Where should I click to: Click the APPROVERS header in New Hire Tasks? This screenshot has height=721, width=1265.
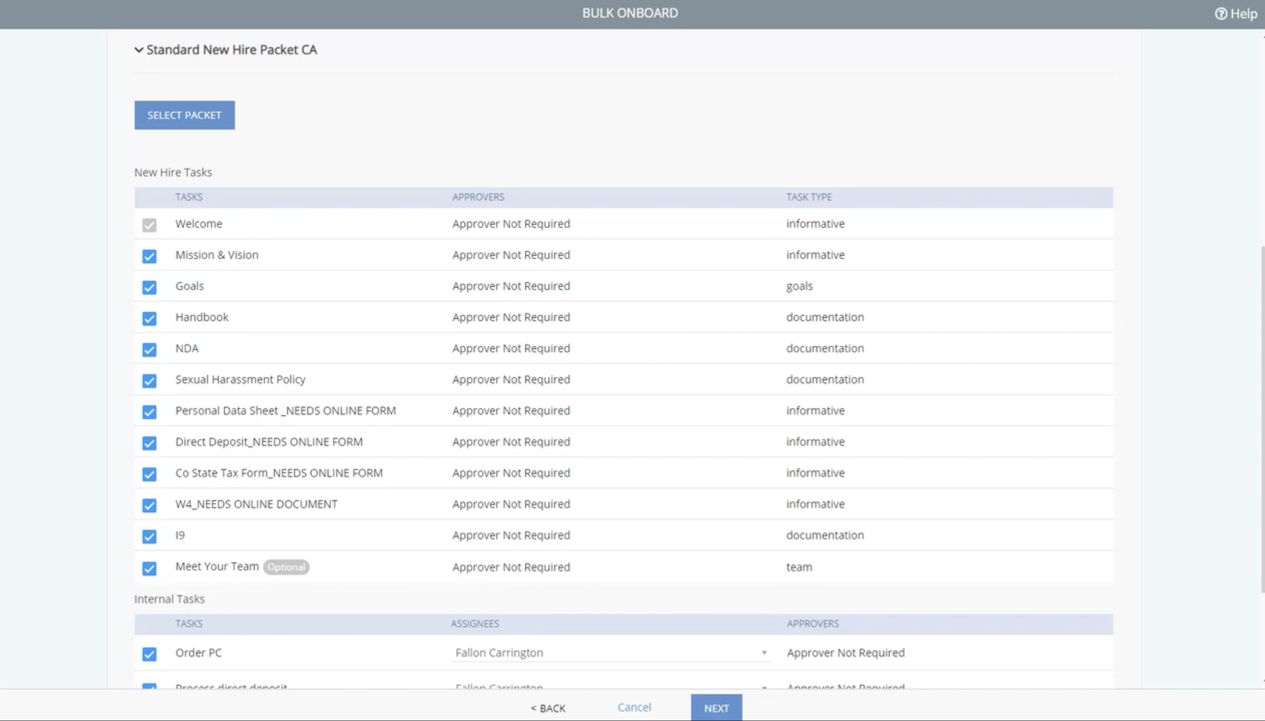pyautogui.click(x=478, y=197)
